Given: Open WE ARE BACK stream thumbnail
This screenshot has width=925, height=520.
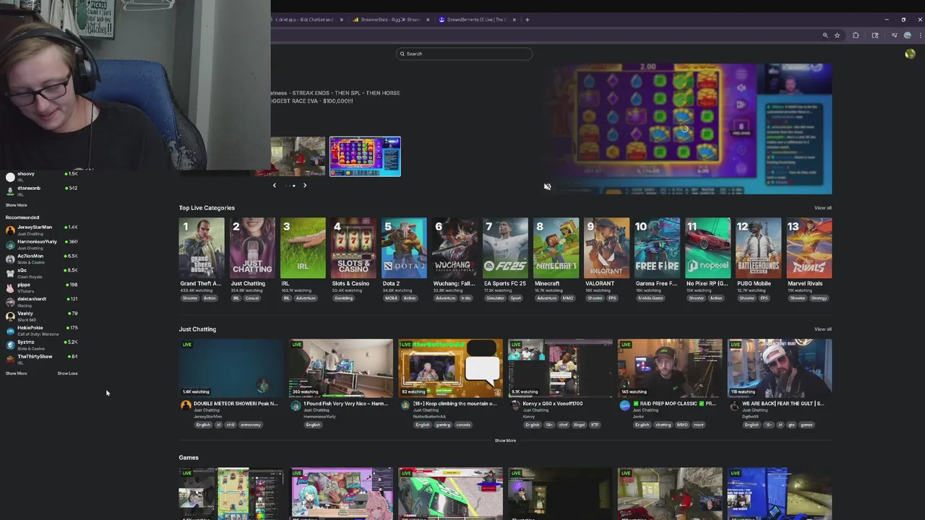Looking at the screenshot, I should [x=780, y=368].
